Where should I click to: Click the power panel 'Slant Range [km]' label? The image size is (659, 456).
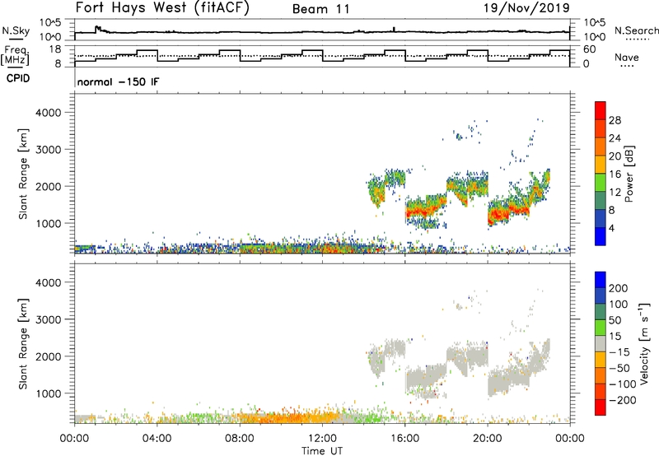pos(23,174)
